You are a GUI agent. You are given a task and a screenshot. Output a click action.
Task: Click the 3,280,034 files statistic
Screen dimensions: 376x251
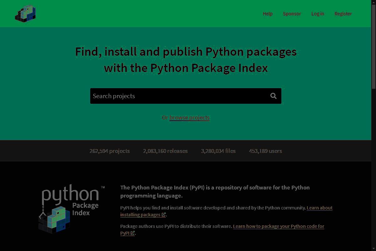pos(218,151)
